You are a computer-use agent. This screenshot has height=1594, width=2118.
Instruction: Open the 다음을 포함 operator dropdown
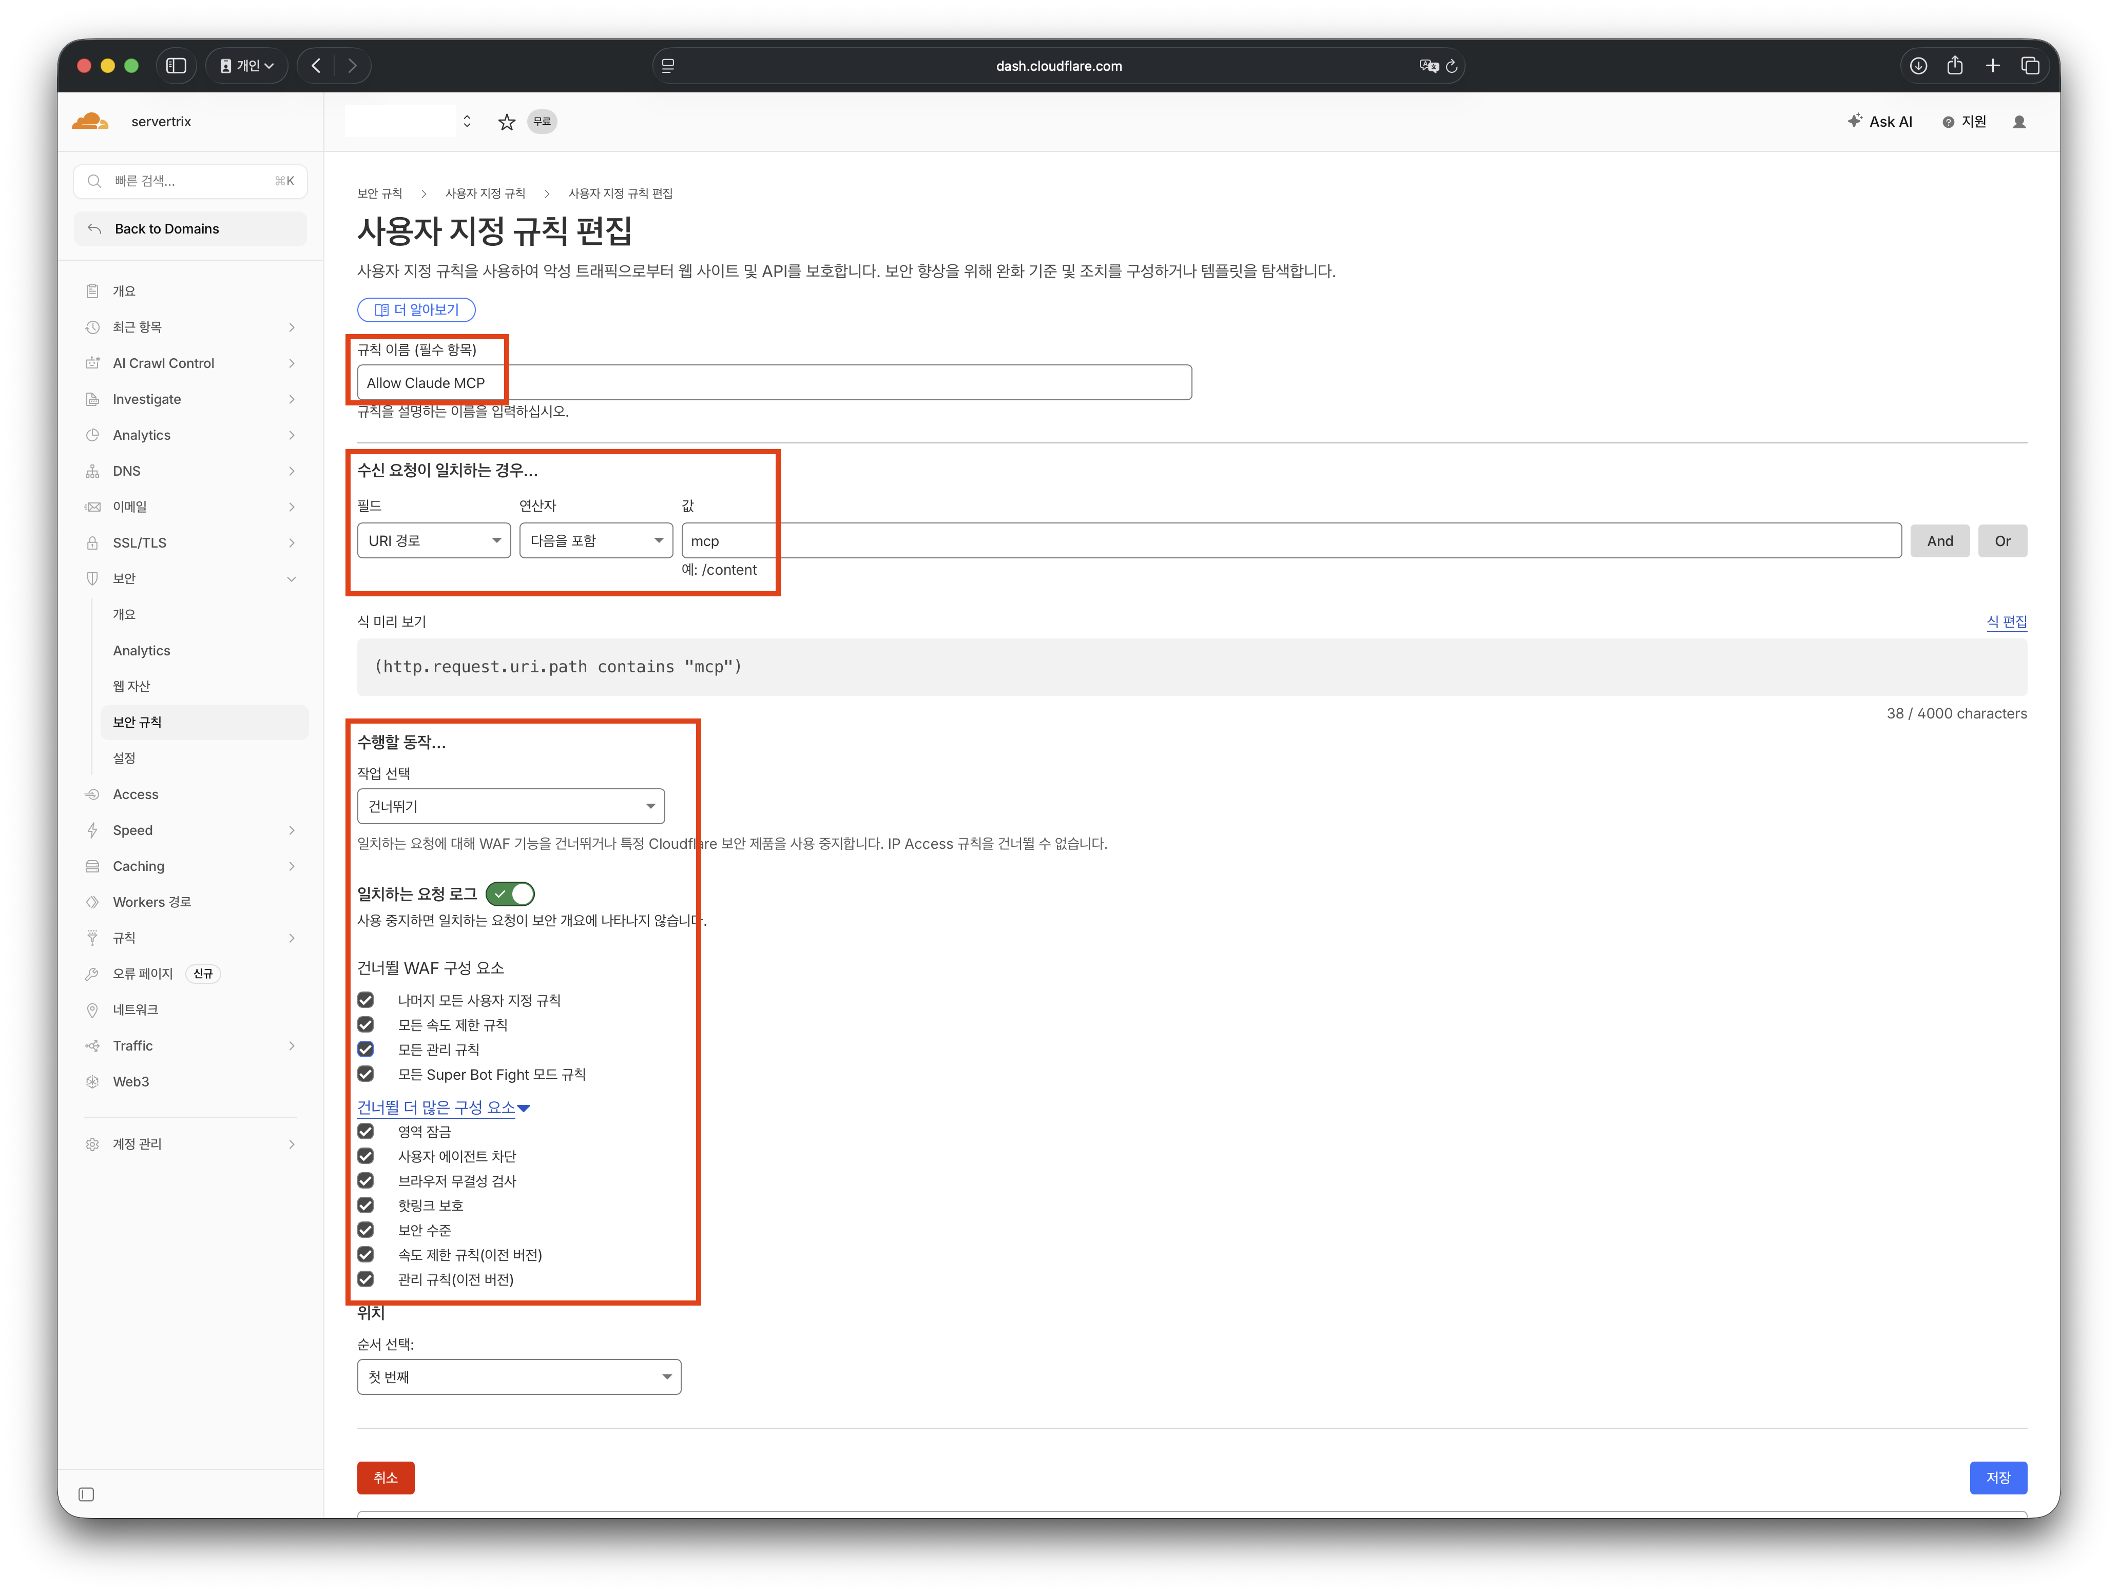pos(595,541)
